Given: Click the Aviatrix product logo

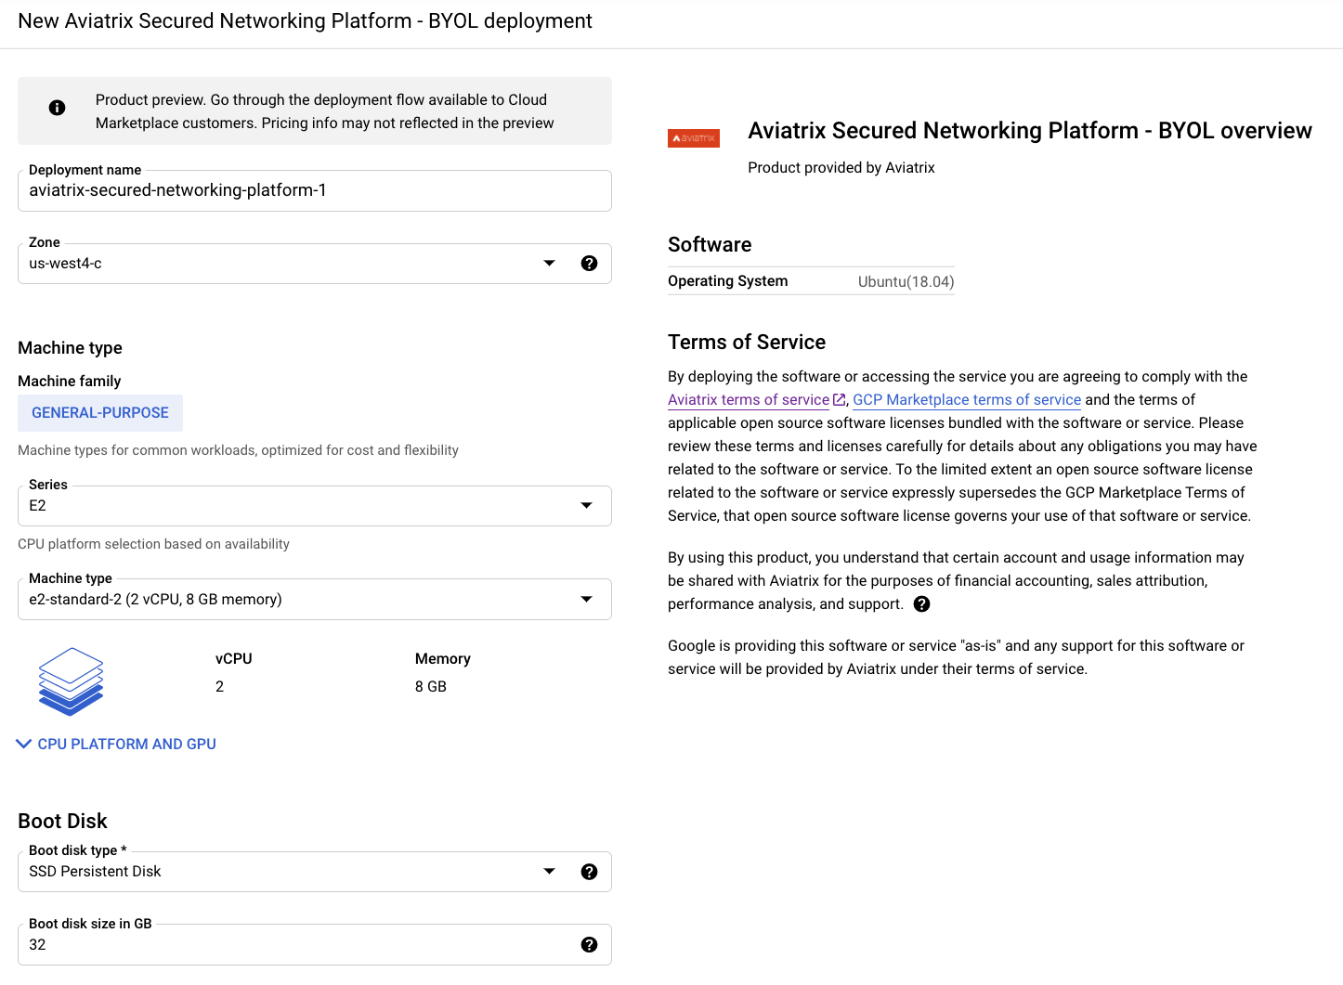Looking at the screenshot, I should pyautogui.click(x=694, y=137).
